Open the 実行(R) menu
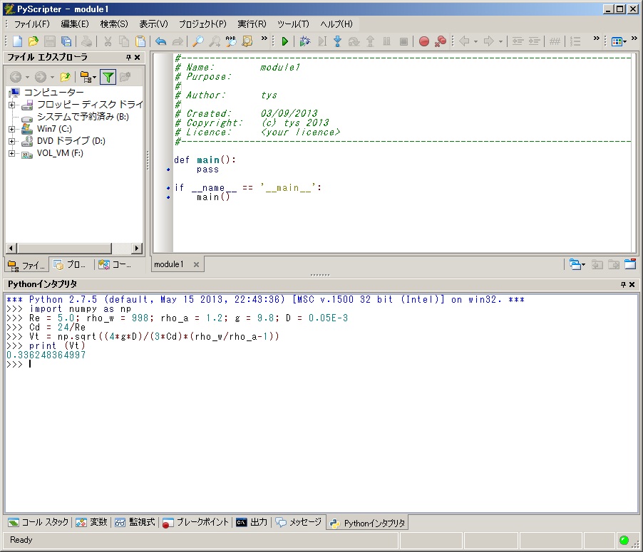Viewport: 643px width, 552px height. [252, 24]
